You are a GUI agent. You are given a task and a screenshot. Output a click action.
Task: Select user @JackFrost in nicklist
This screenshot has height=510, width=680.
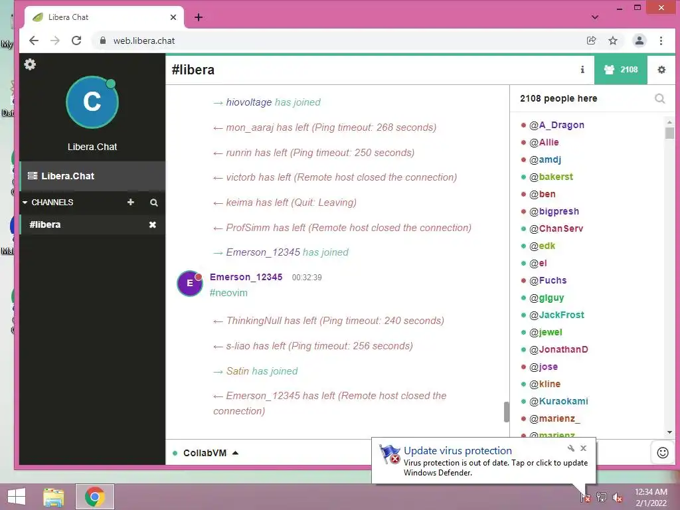click(556, 315)
